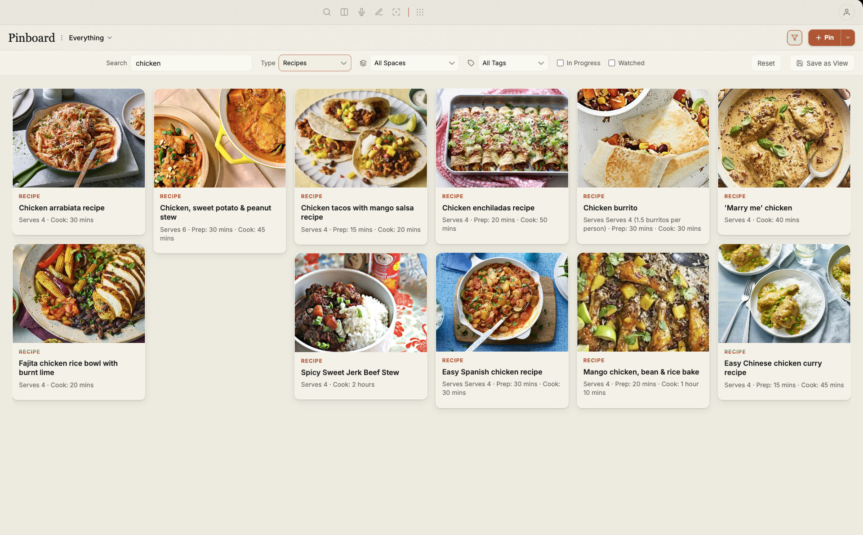Click 'Serves 4 · Cook: 40 mins' text

[x=761, y=220]
